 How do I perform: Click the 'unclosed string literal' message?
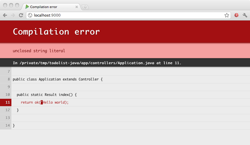click(x=39, y=51)
